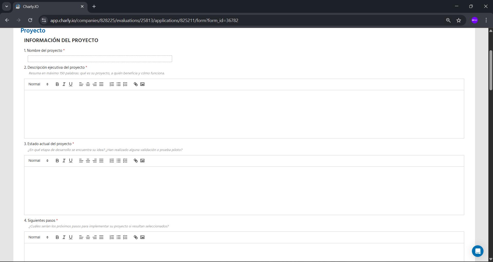This screenshot has height=262, width=493.
Task: Align right in Estado actual editor
Action: point(95,160)
